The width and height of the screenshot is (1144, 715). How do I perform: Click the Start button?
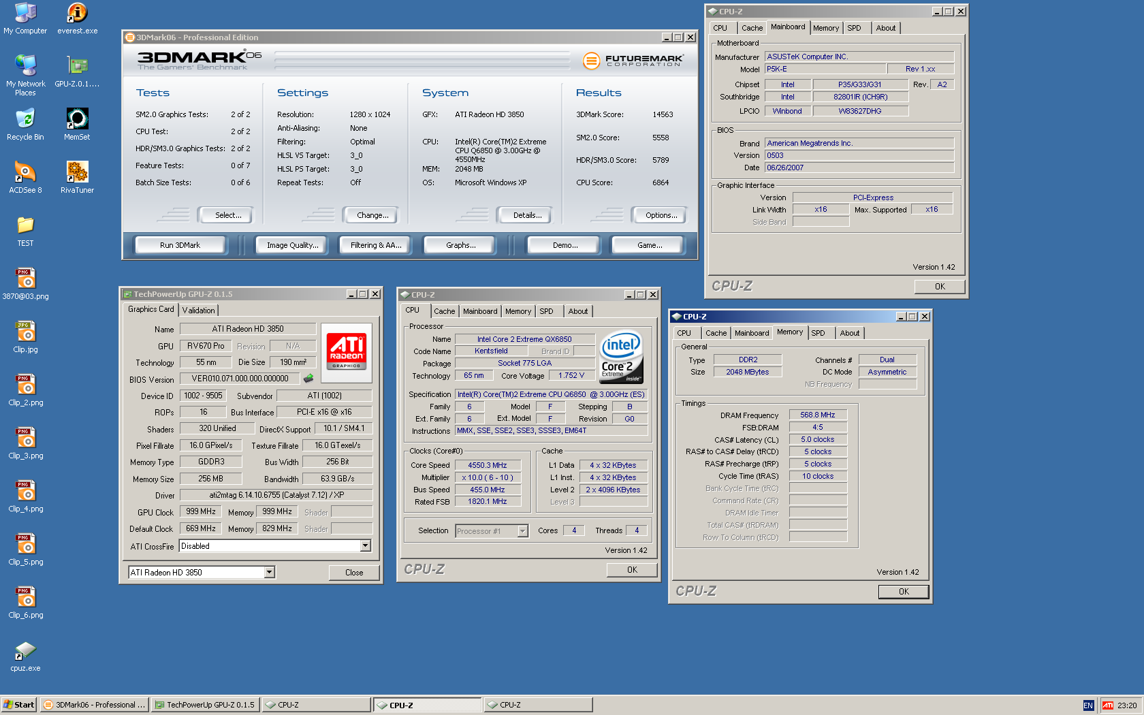click(18, 705)
